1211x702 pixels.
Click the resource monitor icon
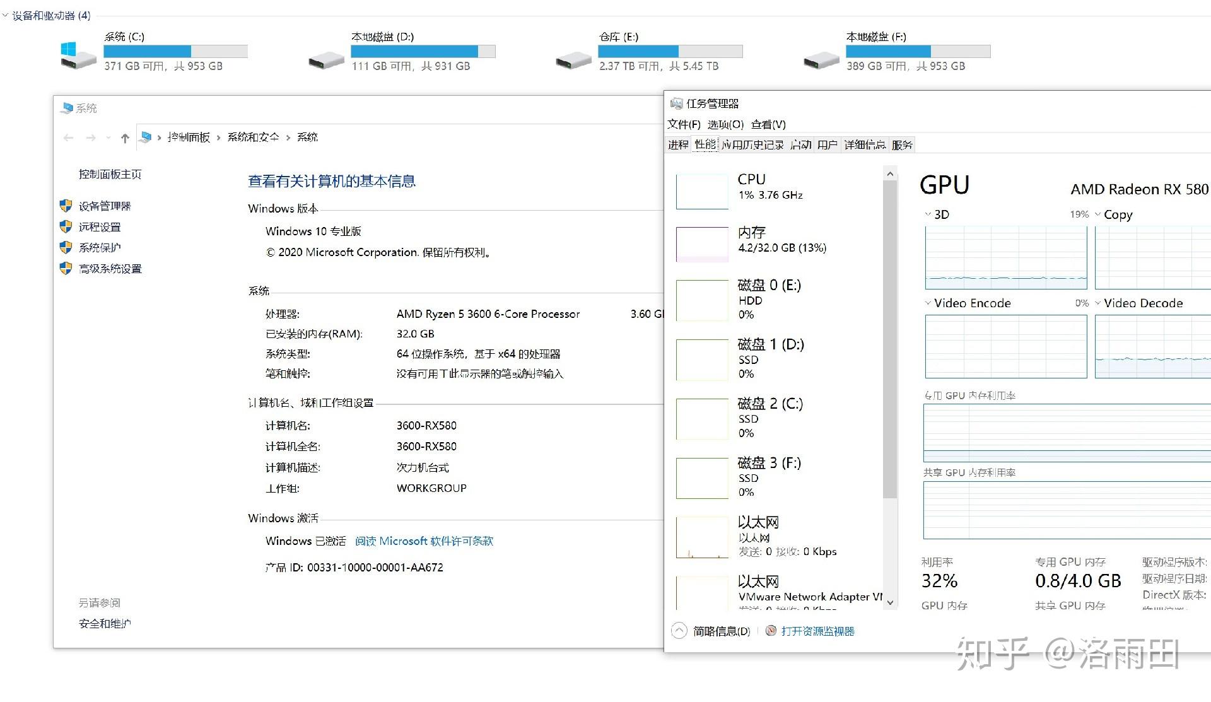point(771,631)
